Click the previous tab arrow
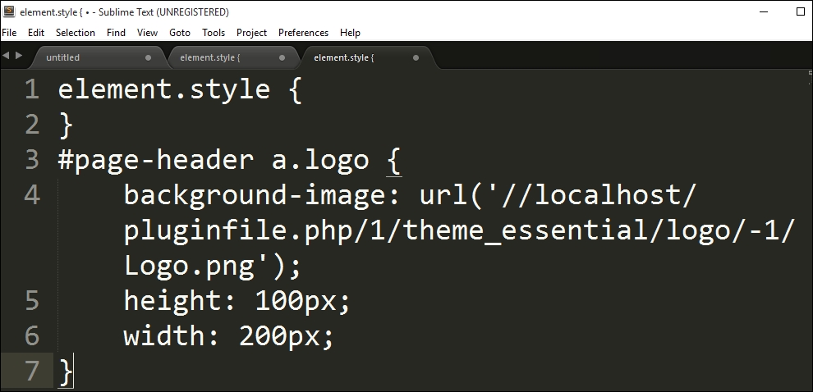Screen dimensions: 813x392 tap(6, 56)
